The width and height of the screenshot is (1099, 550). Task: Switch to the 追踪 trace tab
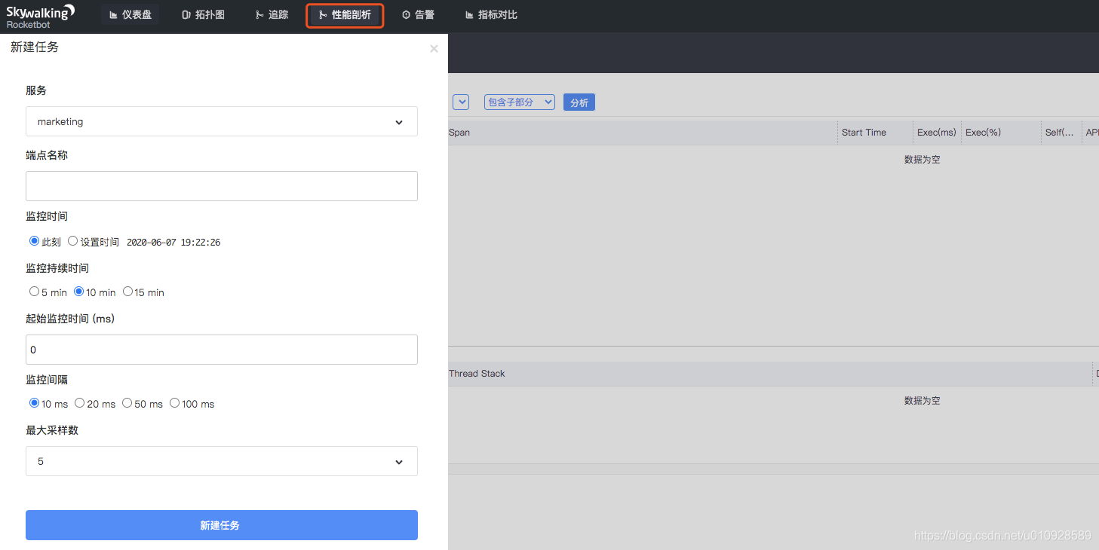click(272, 15)
